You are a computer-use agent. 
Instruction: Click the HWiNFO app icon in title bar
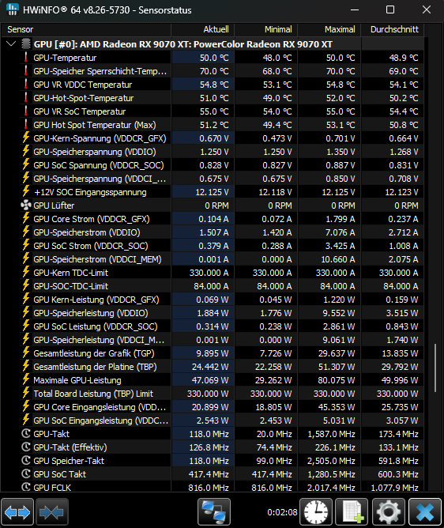point(13,9)
